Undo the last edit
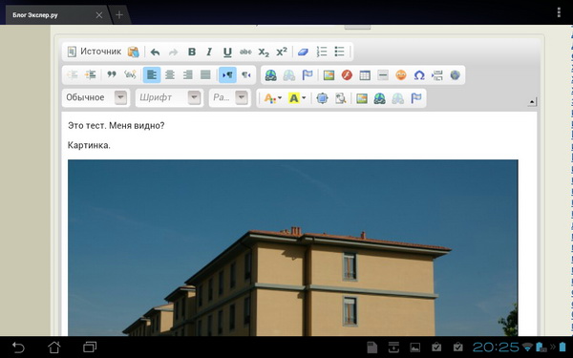 [x=155, y=52]
